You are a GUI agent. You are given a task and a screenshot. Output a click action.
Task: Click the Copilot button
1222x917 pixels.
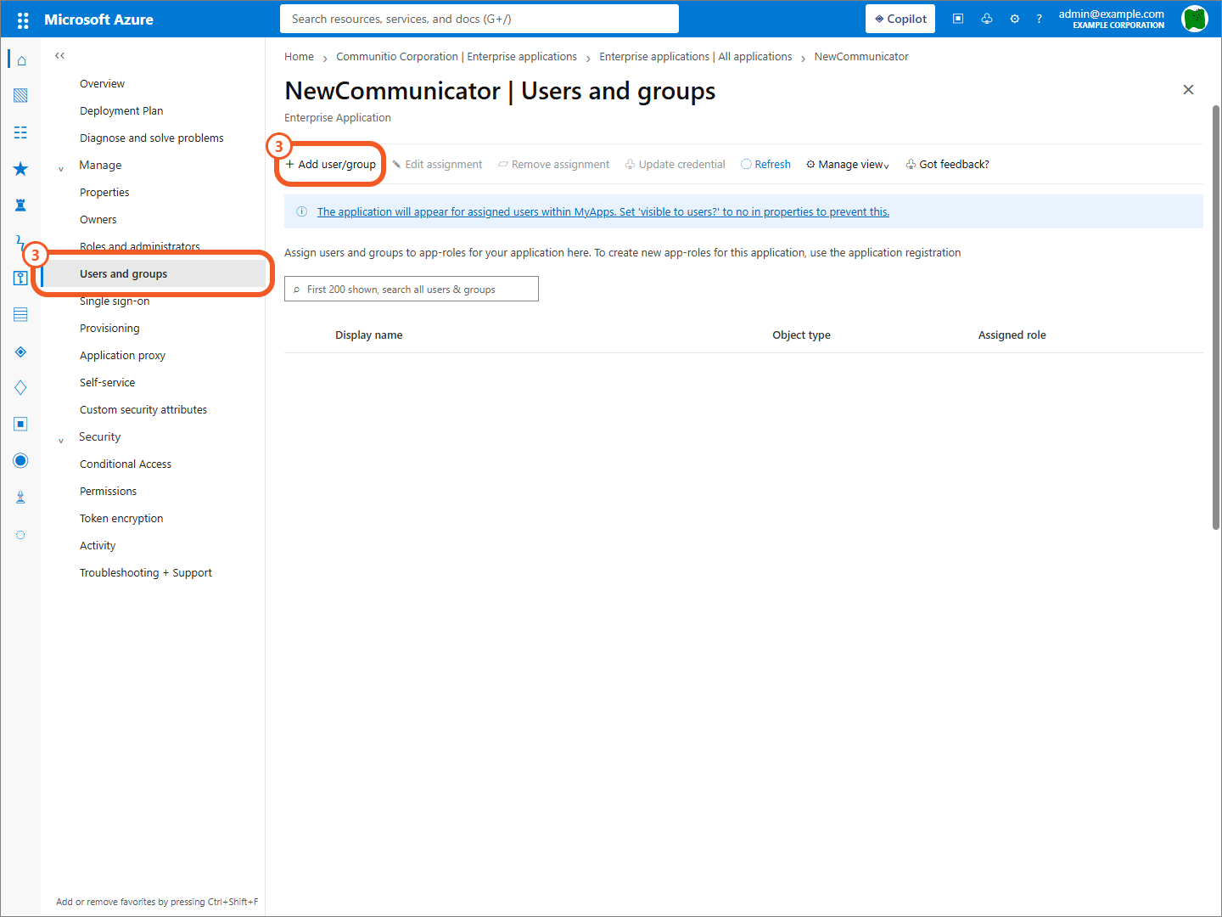900,19
